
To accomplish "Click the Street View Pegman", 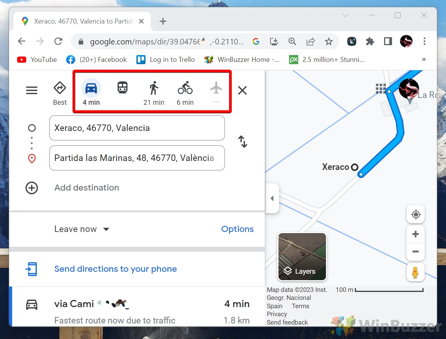I will tap(415, 272).
